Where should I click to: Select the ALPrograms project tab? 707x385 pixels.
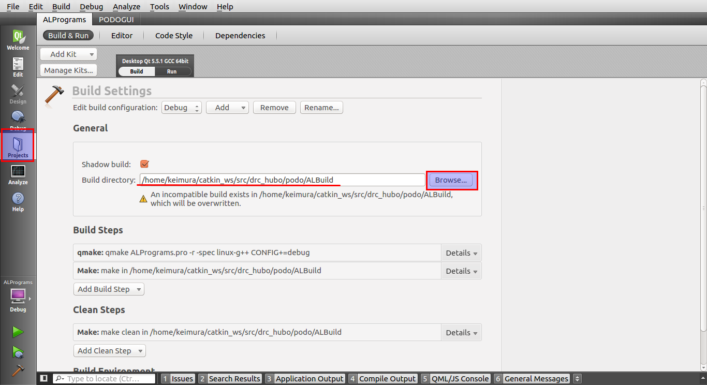(65, 20)
